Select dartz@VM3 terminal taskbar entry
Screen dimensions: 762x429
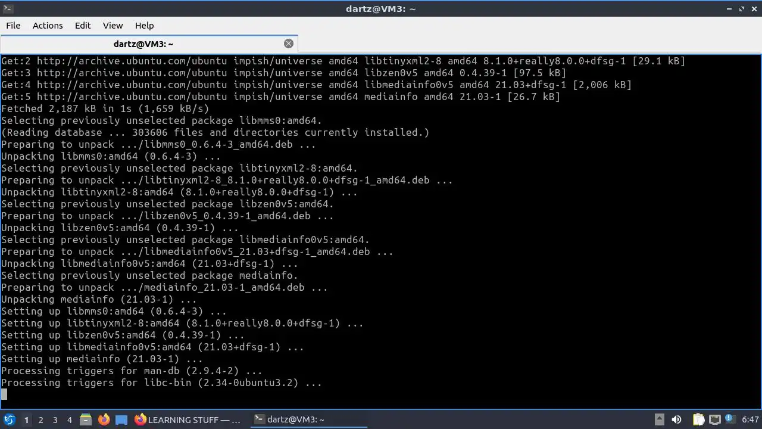pyautogui.click(x=310, y=420)
